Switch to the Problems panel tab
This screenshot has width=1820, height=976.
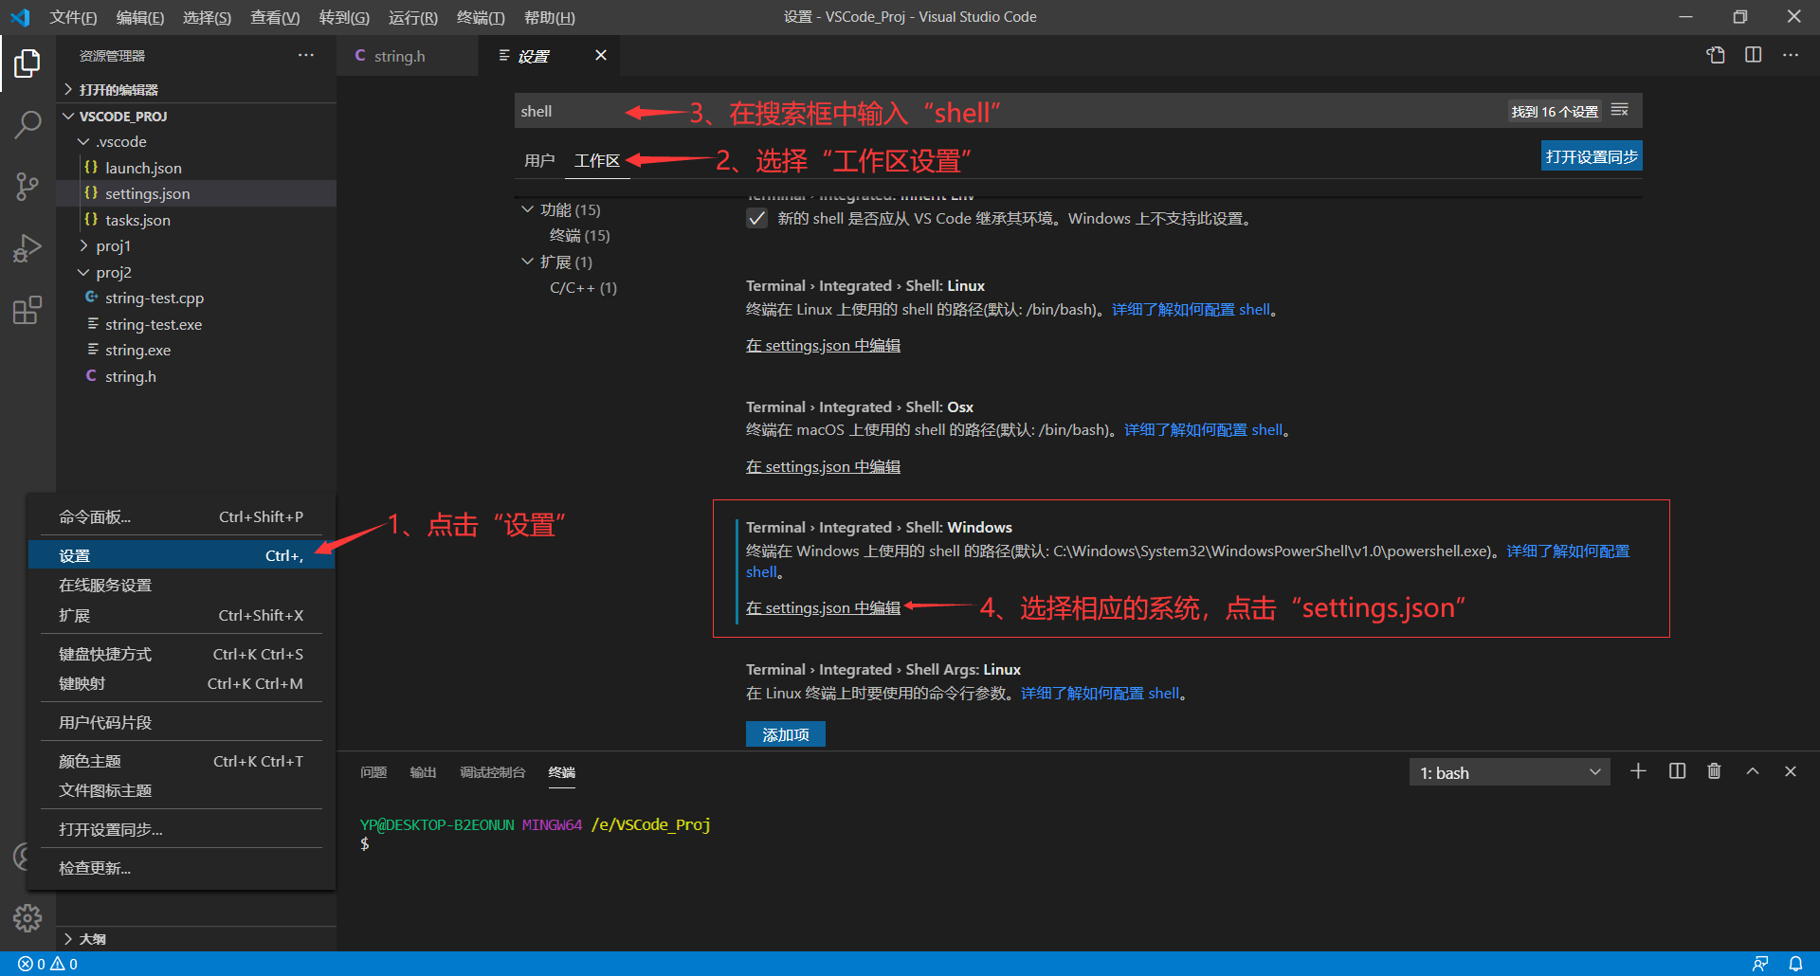click(x=373, y=772)
